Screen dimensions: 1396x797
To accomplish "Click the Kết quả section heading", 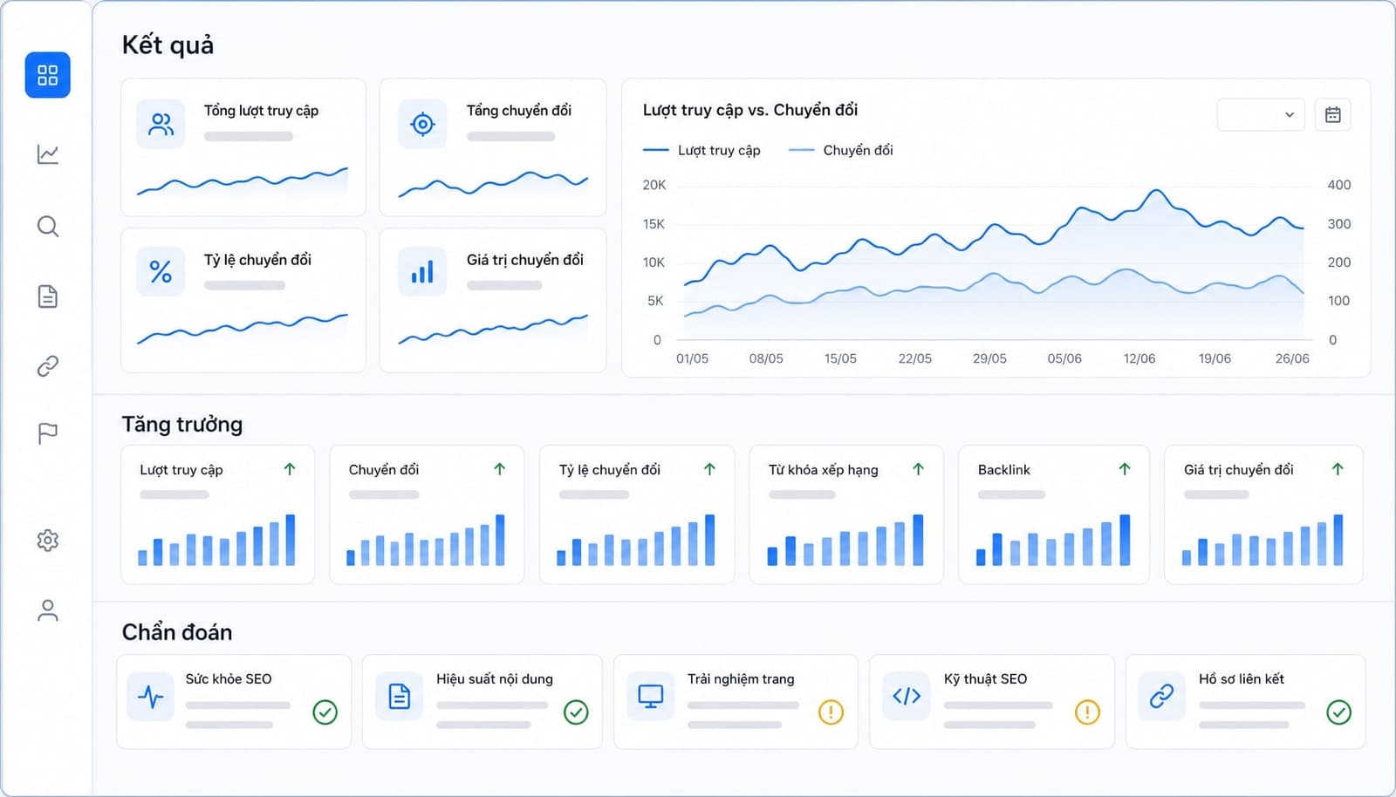I will (168, 44).
